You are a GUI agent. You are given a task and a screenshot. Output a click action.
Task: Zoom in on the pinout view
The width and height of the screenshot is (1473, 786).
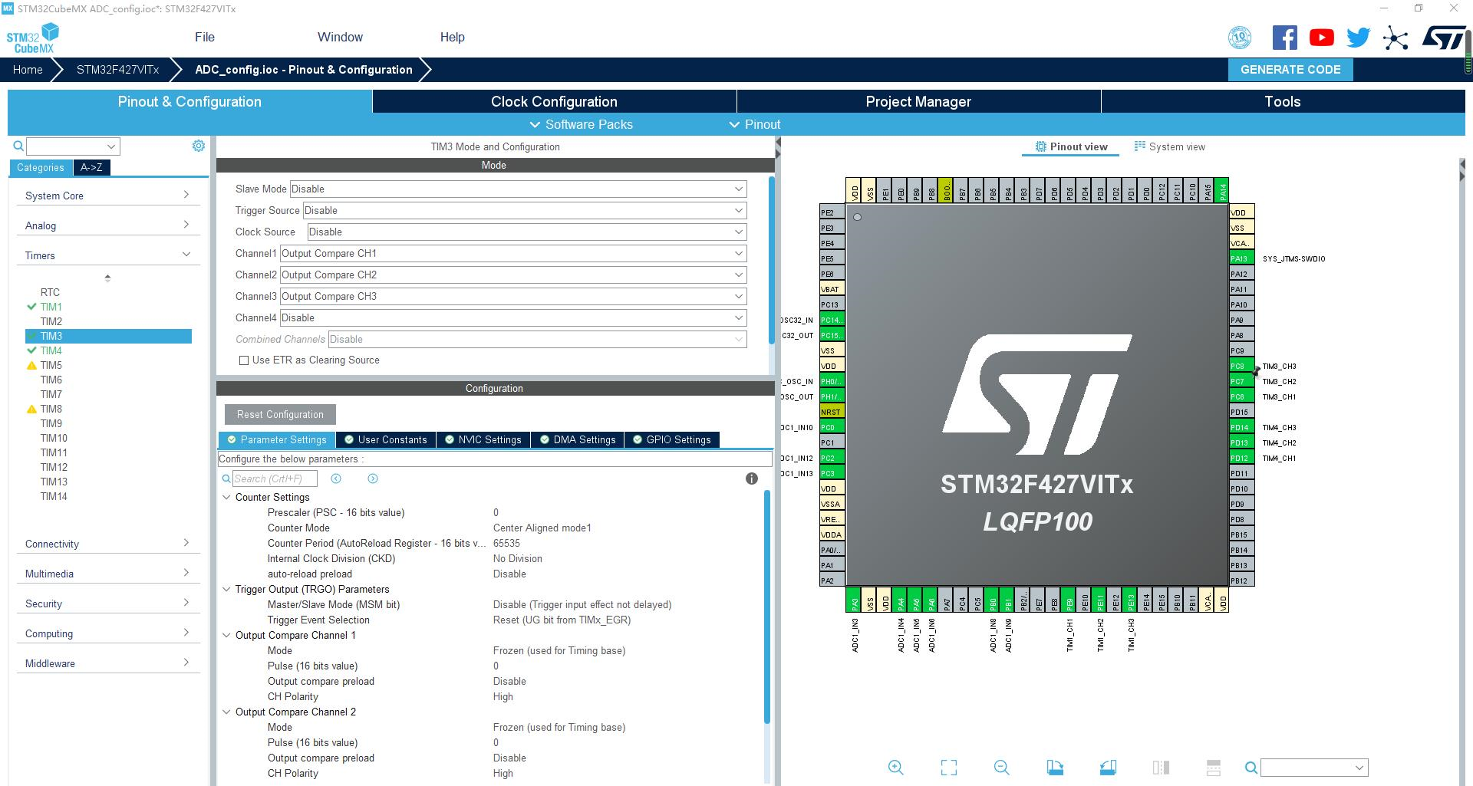895,767
